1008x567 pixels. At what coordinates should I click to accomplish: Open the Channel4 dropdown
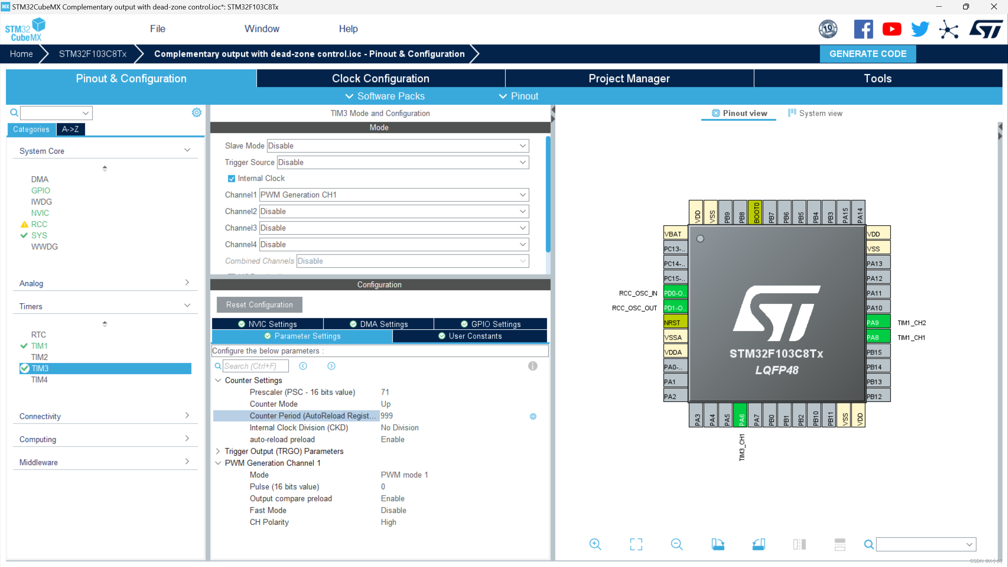point(394,245)
